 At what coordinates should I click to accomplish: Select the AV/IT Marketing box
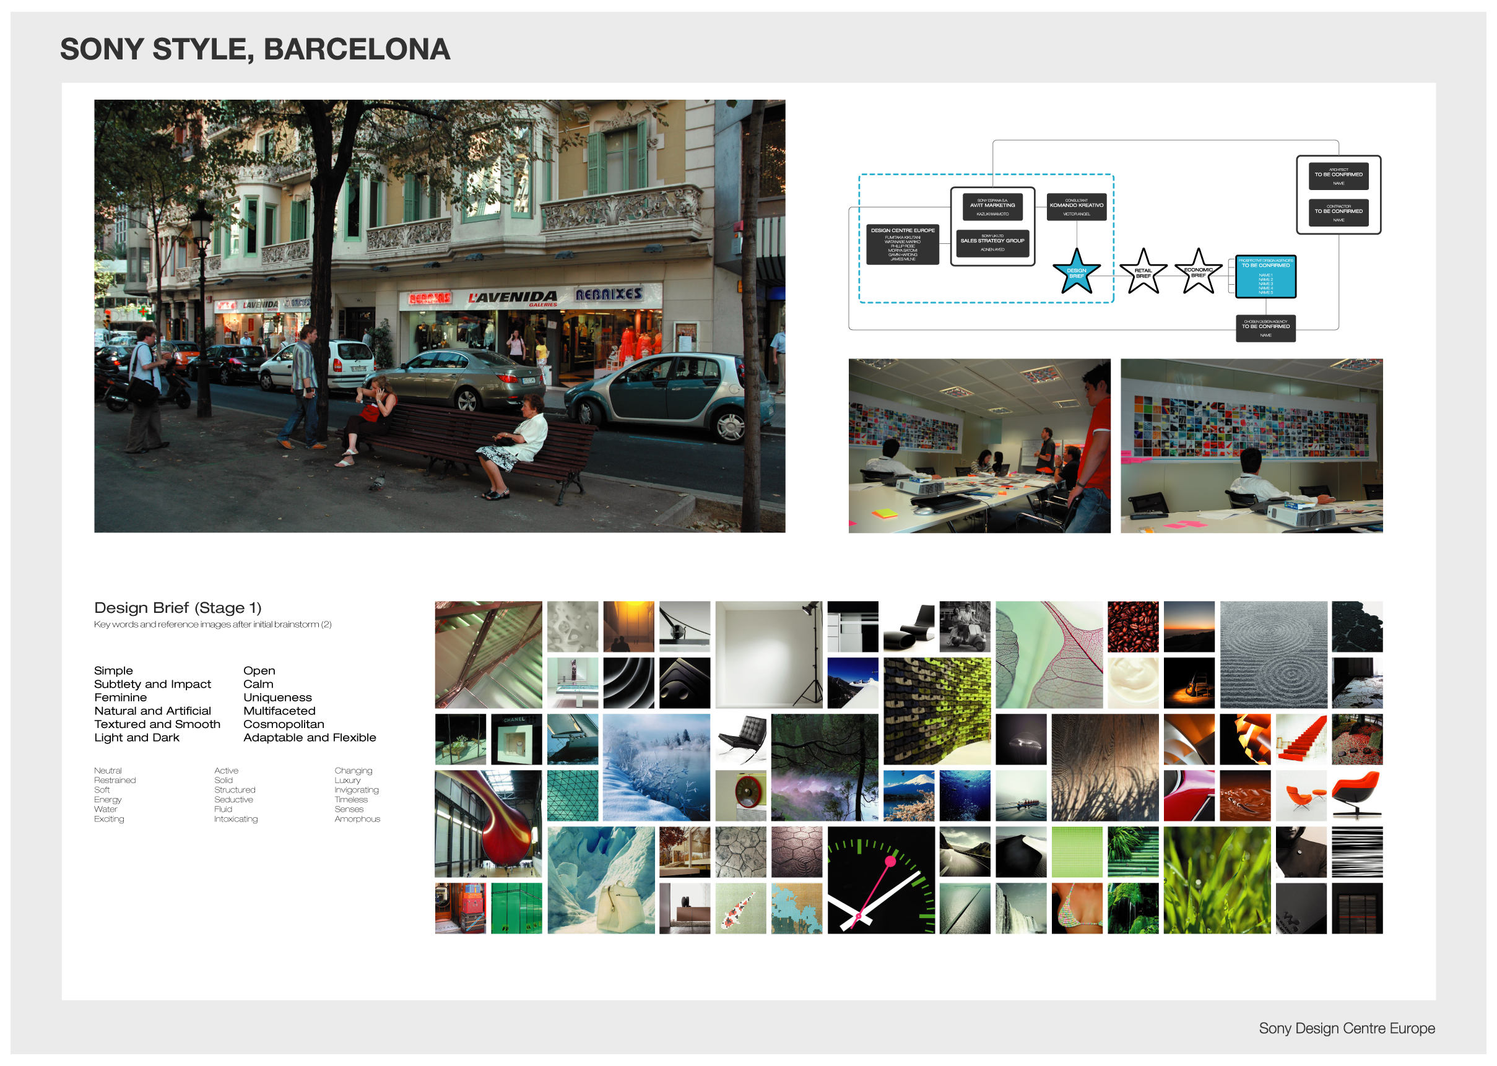pyautogui.click(x=992, y=206)
